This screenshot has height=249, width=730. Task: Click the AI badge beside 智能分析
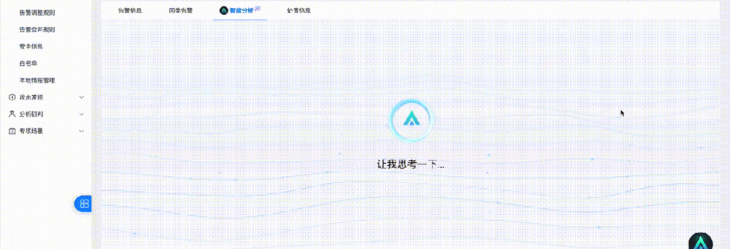click(x=257, y=8)
